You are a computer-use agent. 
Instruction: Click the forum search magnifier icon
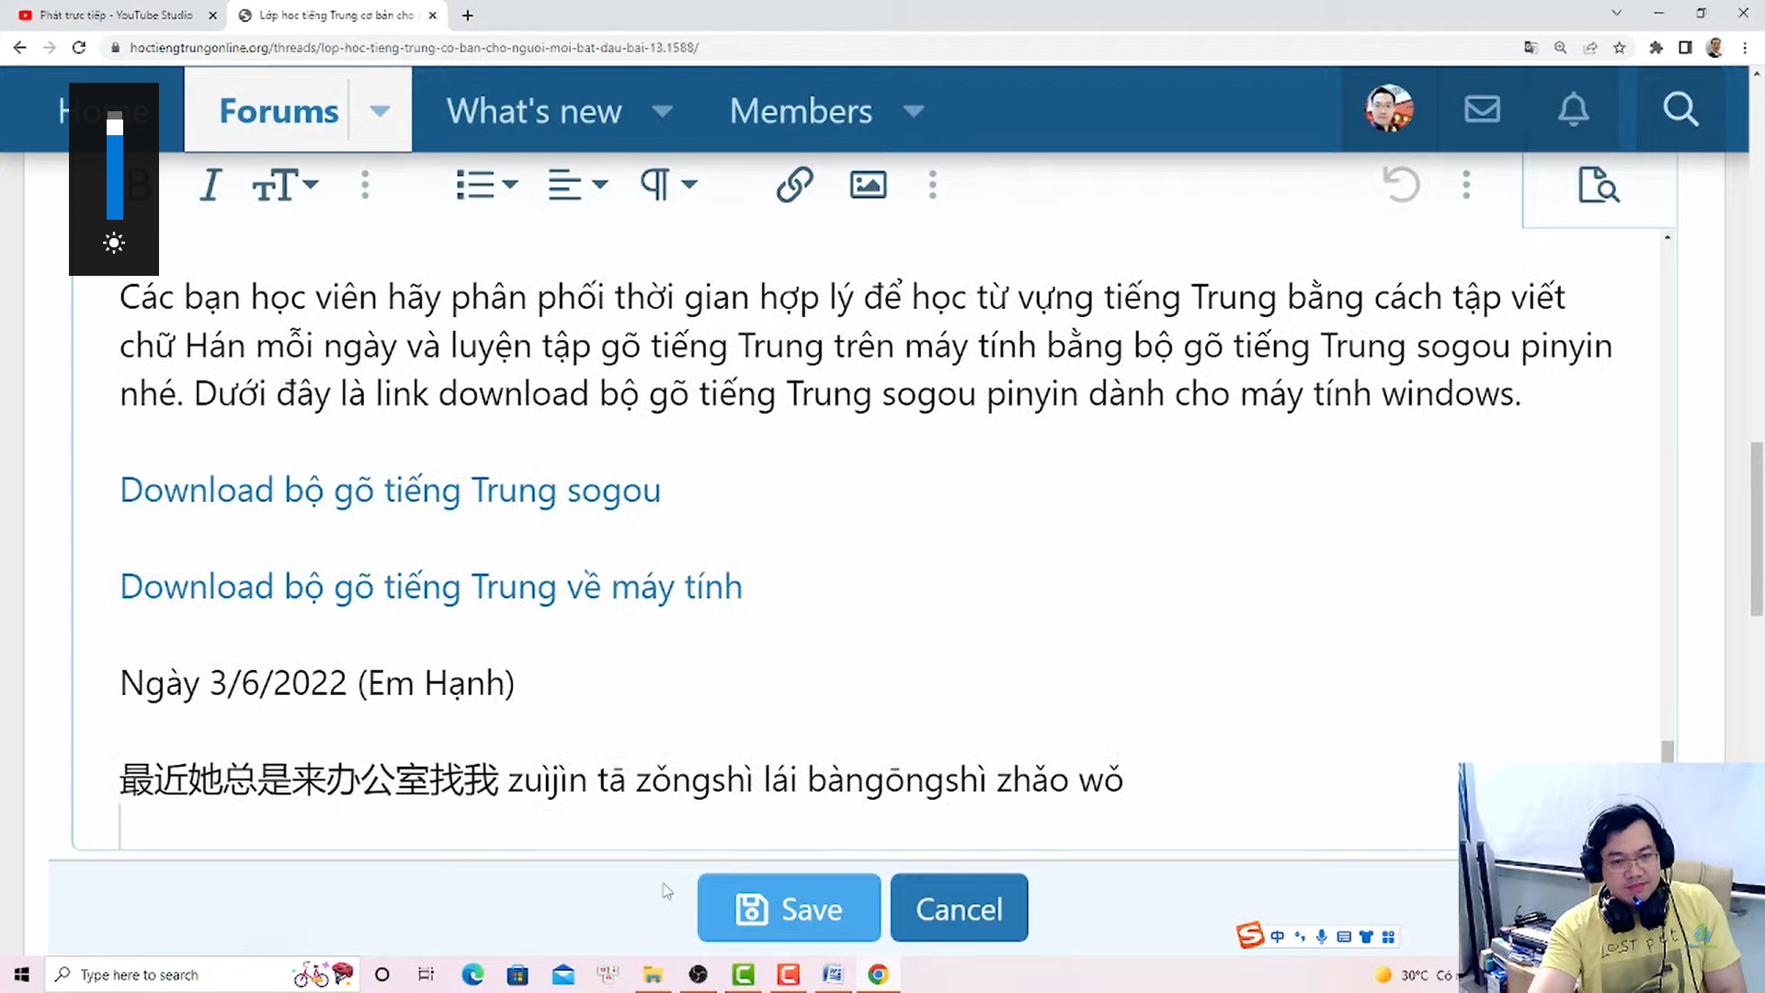(x=1680, y=109)
